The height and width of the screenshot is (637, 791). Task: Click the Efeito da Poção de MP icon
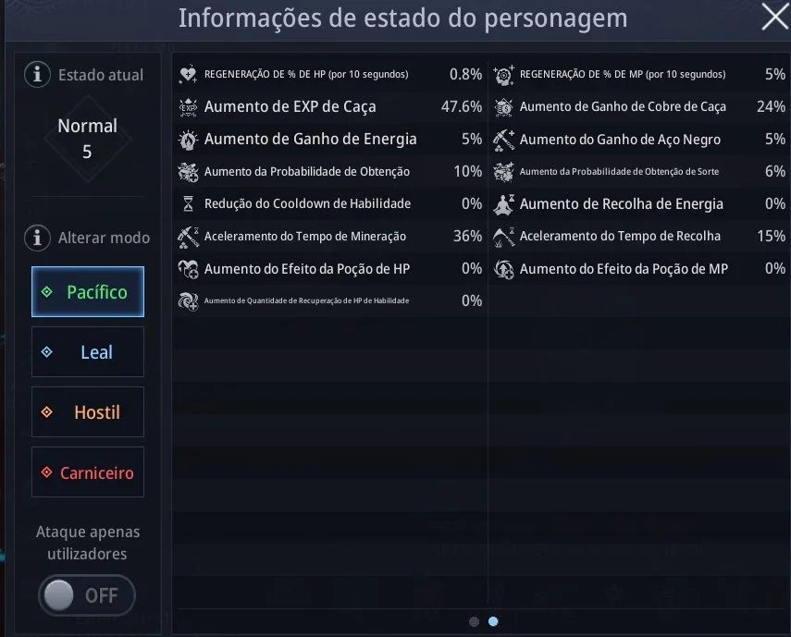tap(503, 269)
